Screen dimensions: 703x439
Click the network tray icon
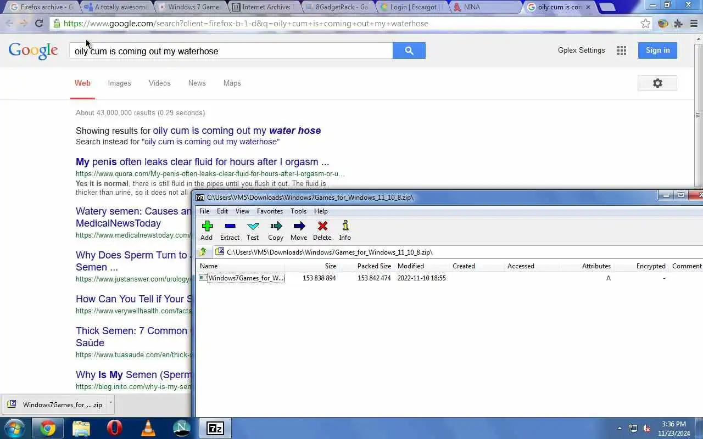(x=633, y=429)
